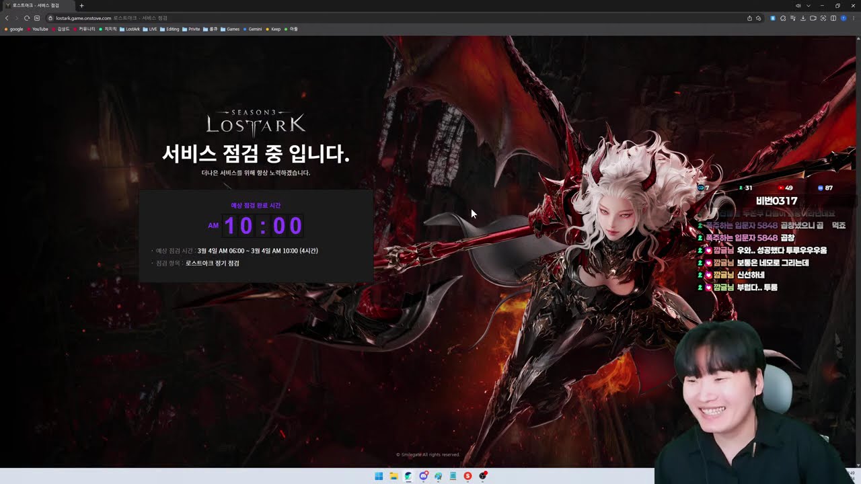This screenshot has width=861, height=484.
Task: Expand the Privite bookmark folder
Action: click(191, 29)
